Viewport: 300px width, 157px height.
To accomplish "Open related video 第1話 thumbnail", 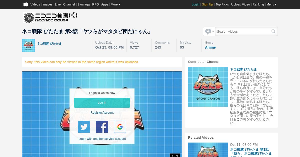I will 208,150.
